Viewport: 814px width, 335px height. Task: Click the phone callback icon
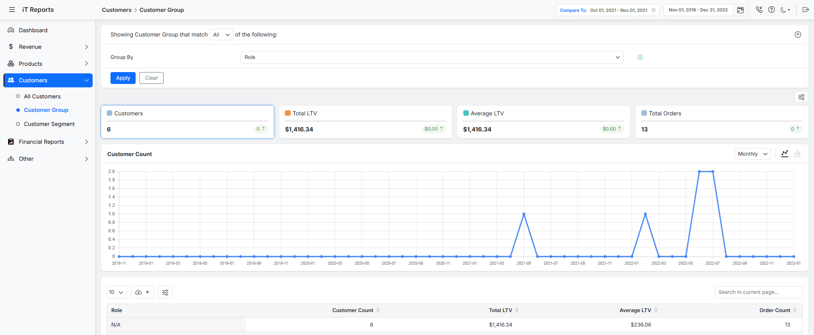click(x=759, y=10)
